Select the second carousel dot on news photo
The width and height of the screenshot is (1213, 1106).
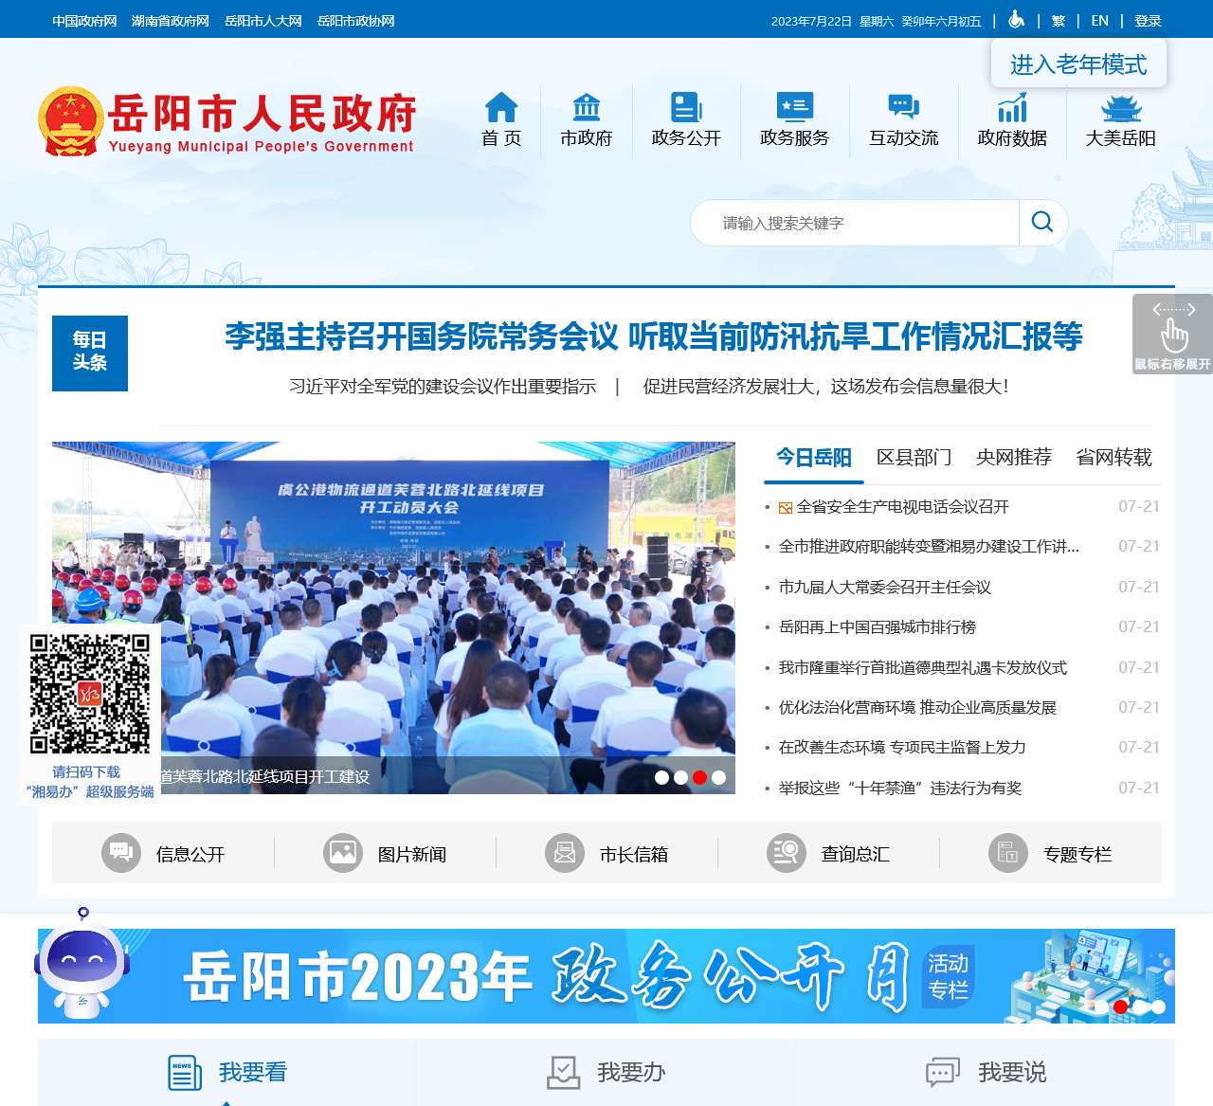[x=680, y=777]
